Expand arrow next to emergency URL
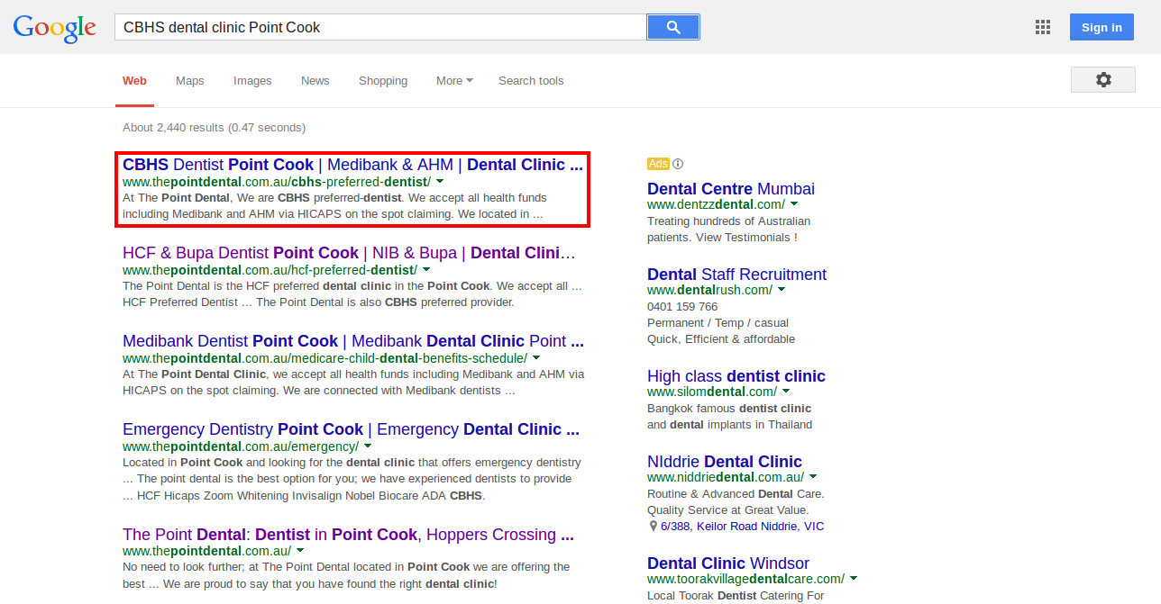 tap(368, 446)
